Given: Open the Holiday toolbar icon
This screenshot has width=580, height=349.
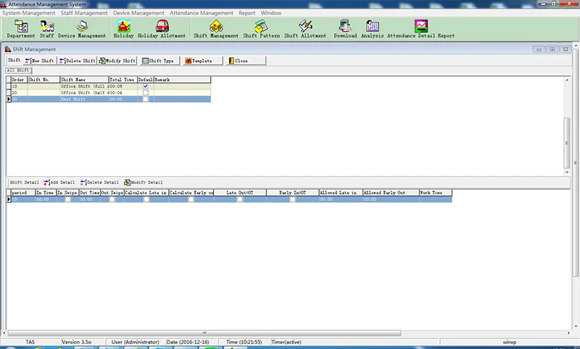Looking at the screenshot, I should (123, 29).
